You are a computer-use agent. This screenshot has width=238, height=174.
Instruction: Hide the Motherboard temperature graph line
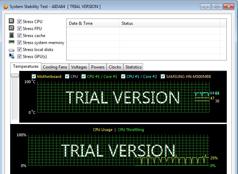pyautogui.click(x=34, y=77)
